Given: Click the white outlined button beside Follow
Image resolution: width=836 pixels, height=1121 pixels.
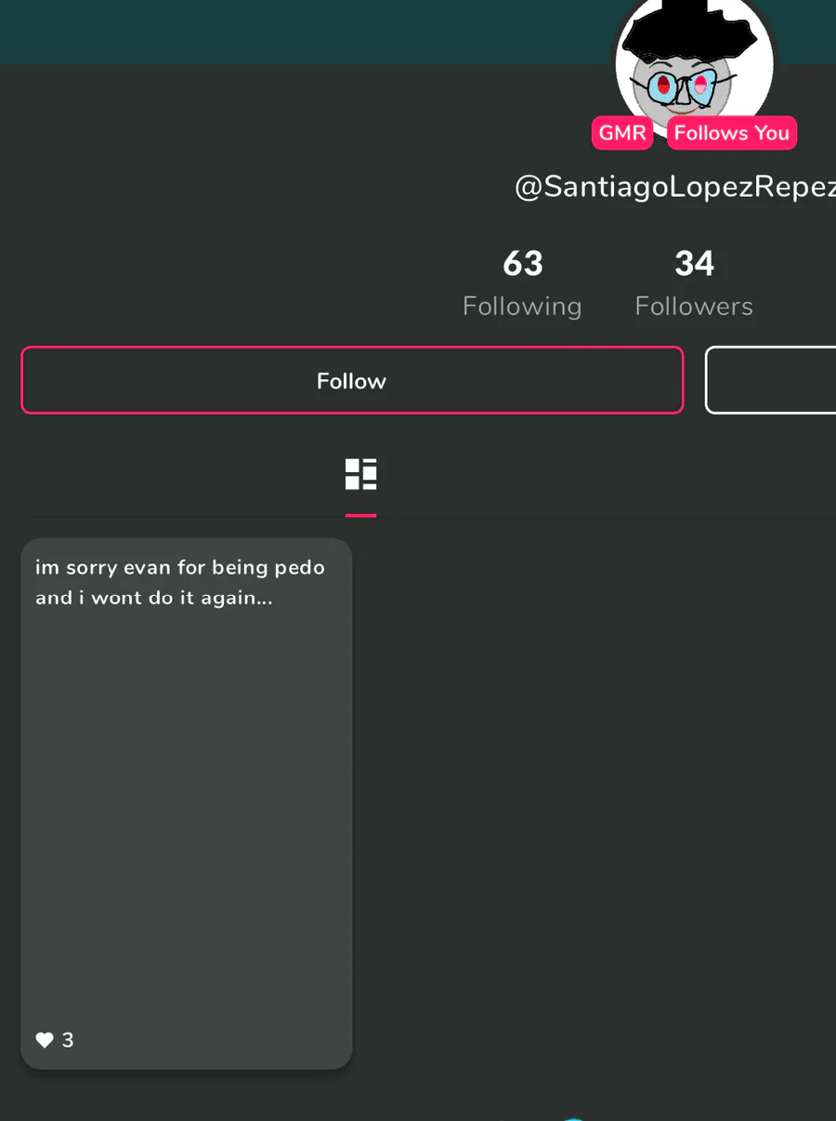Looking at the screenshot, I should pos(771,380).
